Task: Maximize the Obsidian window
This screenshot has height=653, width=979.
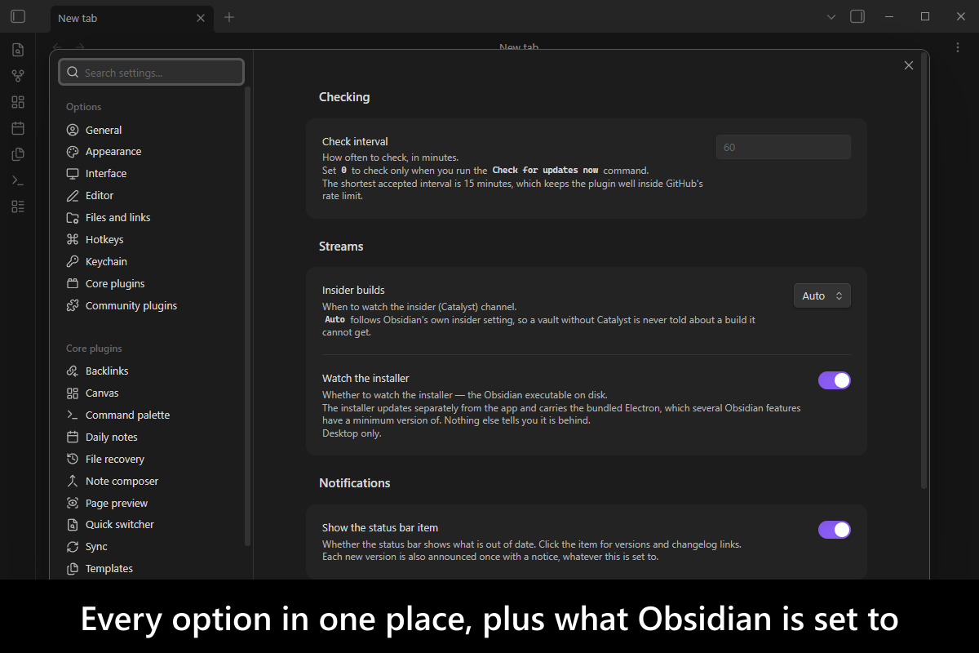Action: point(925,16)
